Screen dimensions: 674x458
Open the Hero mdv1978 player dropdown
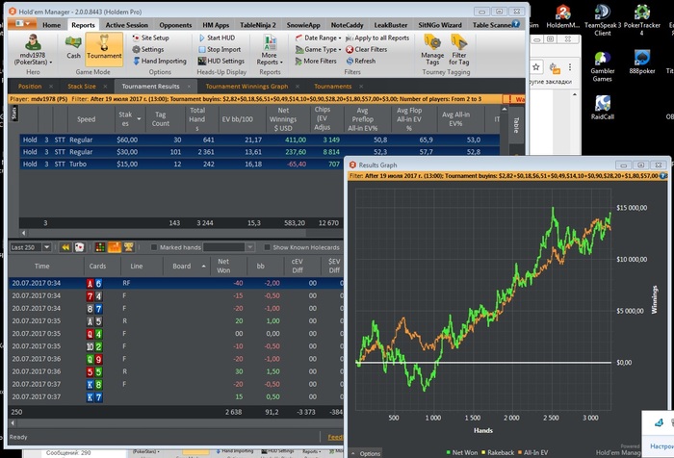(x=33, y=51)
